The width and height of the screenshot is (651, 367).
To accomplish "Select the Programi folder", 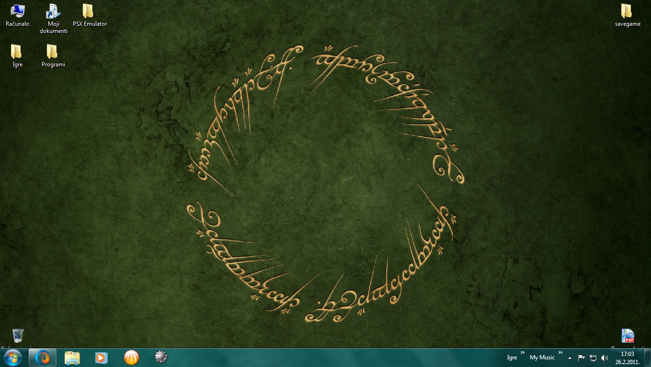I will pos(53,56).
